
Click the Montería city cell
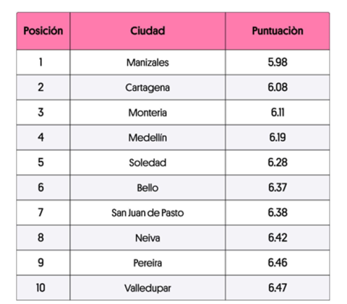pos(147,112)
